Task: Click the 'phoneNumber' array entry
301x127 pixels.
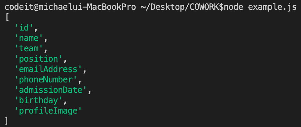Action: click(46, 80)
